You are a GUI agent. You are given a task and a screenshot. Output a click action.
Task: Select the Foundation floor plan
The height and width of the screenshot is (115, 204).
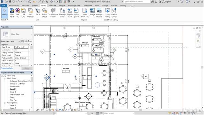tap(15, 87)
